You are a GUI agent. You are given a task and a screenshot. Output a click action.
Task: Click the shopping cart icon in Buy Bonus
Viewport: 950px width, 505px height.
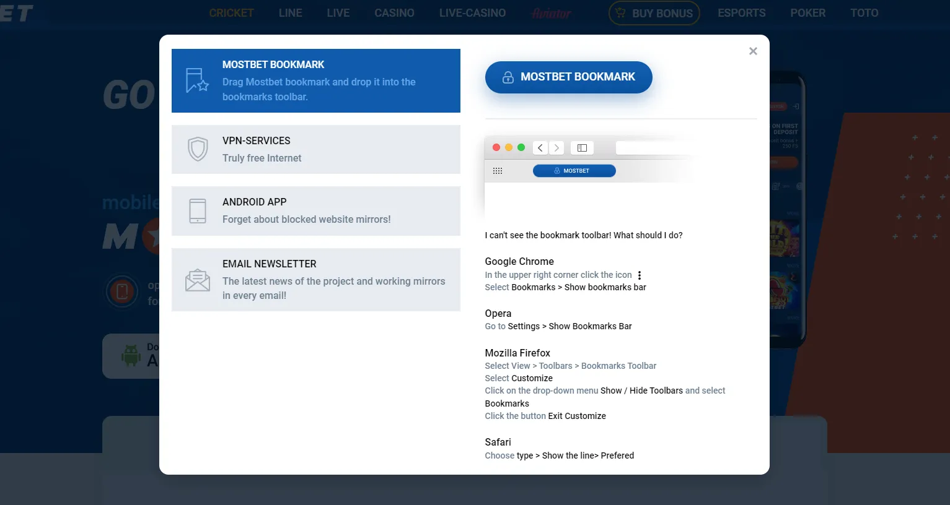[x=619, y=12]
